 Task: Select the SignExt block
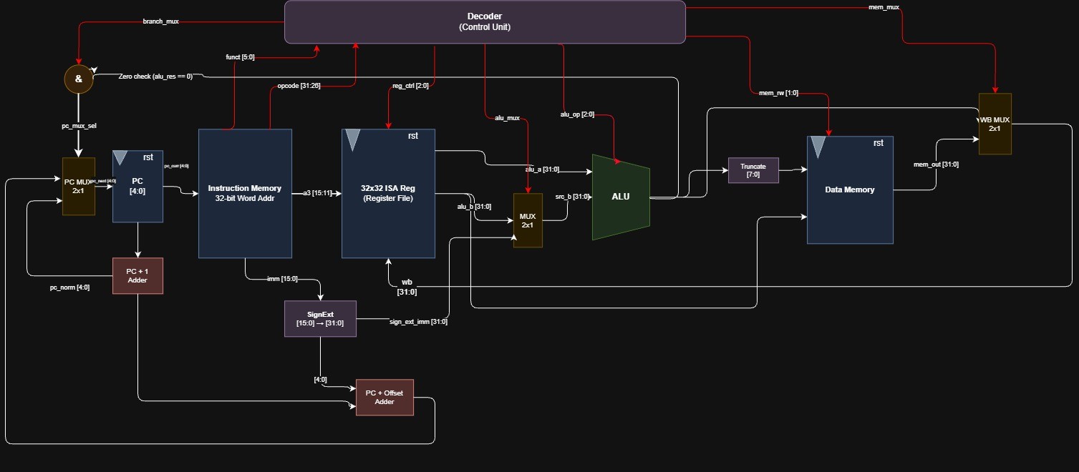coord(320,318)
